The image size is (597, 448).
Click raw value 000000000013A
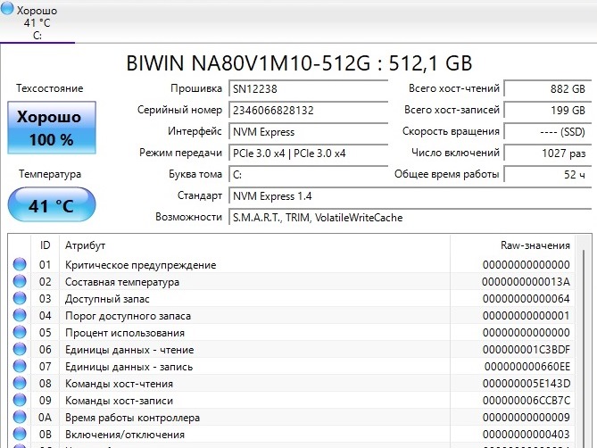526,282
